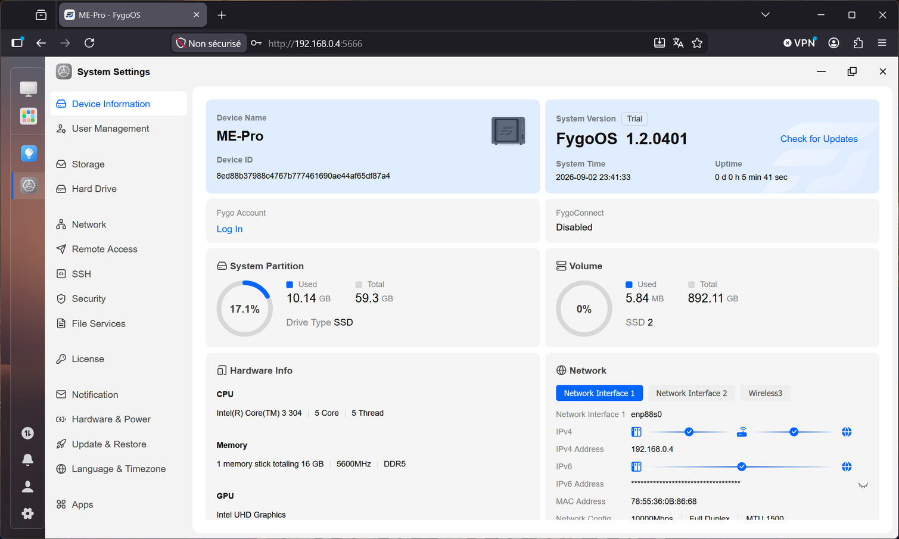Open the transfer tasks icon in the dock
Screen dimensions: 899x539
[27, 433]
